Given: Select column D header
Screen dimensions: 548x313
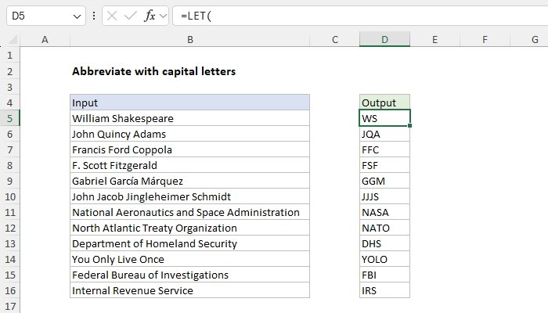Looking at the screenshot, I should point(384,39).
